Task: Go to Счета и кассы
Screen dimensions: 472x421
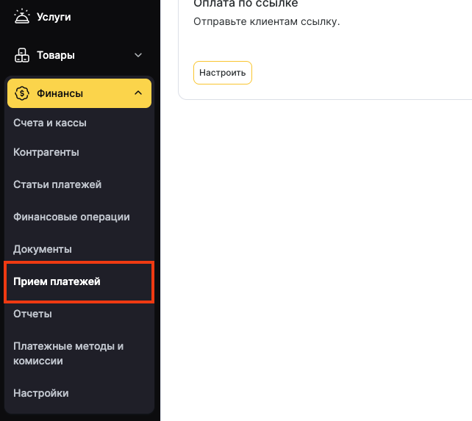Action: tap(50, 123)
